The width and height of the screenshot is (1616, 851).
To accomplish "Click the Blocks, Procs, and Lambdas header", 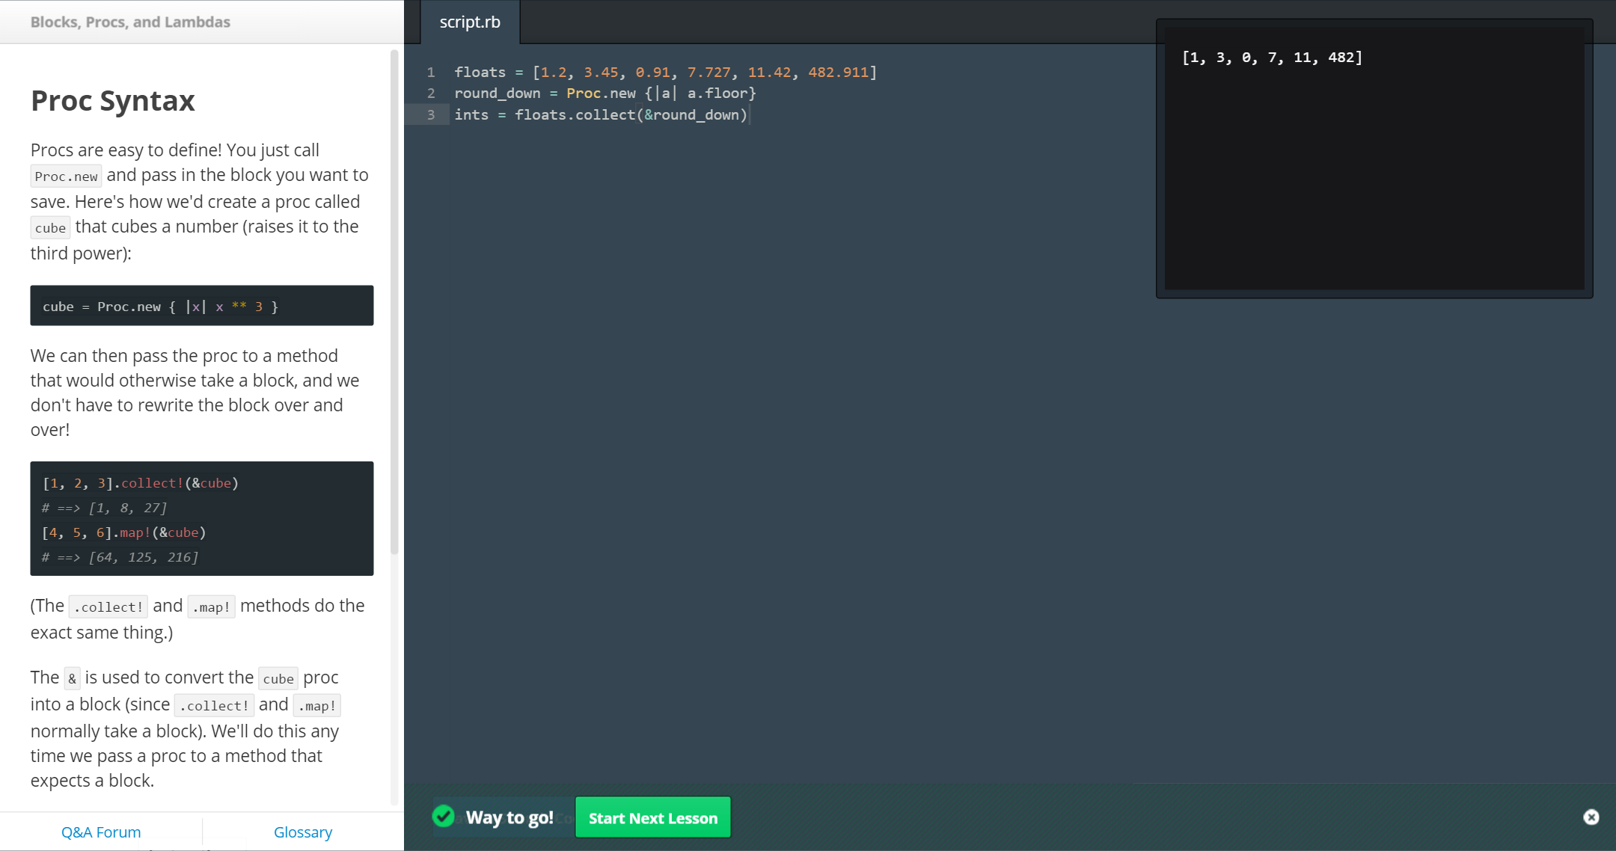I will point(130,22).
